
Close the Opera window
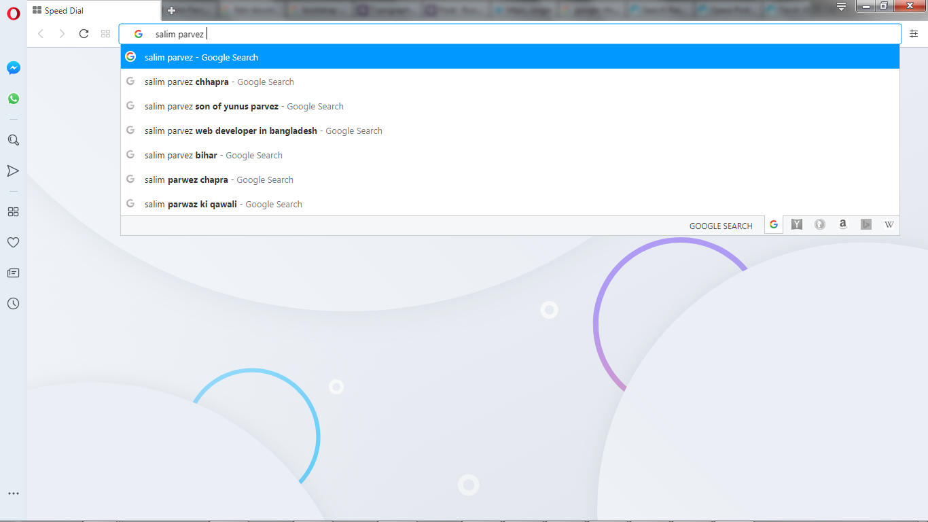(909, 6)
